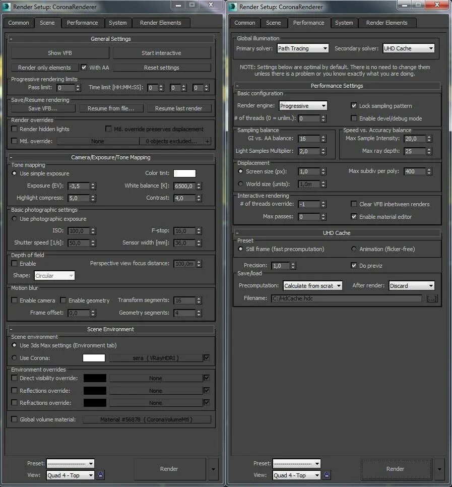Switch to Common tab in left window
The width and height of the screenshot is (452, 487).
[x=19, y=23]
